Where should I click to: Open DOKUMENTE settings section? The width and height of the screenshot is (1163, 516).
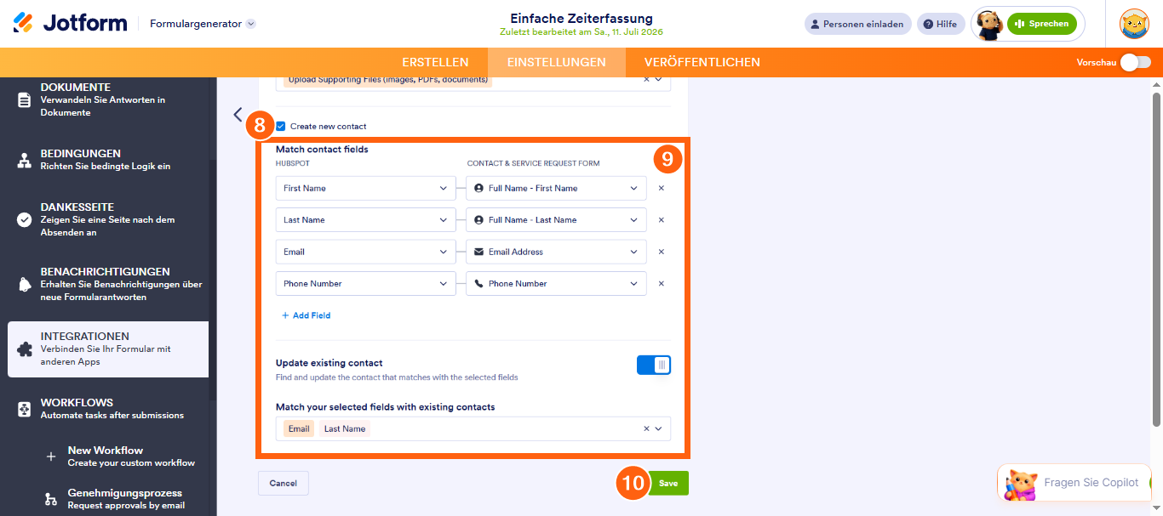click(108, 99)
